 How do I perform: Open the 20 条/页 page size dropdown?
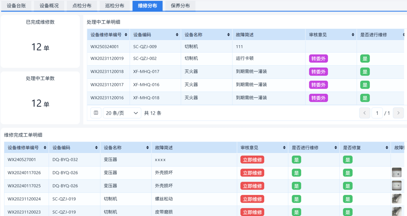pyautogui.click(x=122, y=113)
